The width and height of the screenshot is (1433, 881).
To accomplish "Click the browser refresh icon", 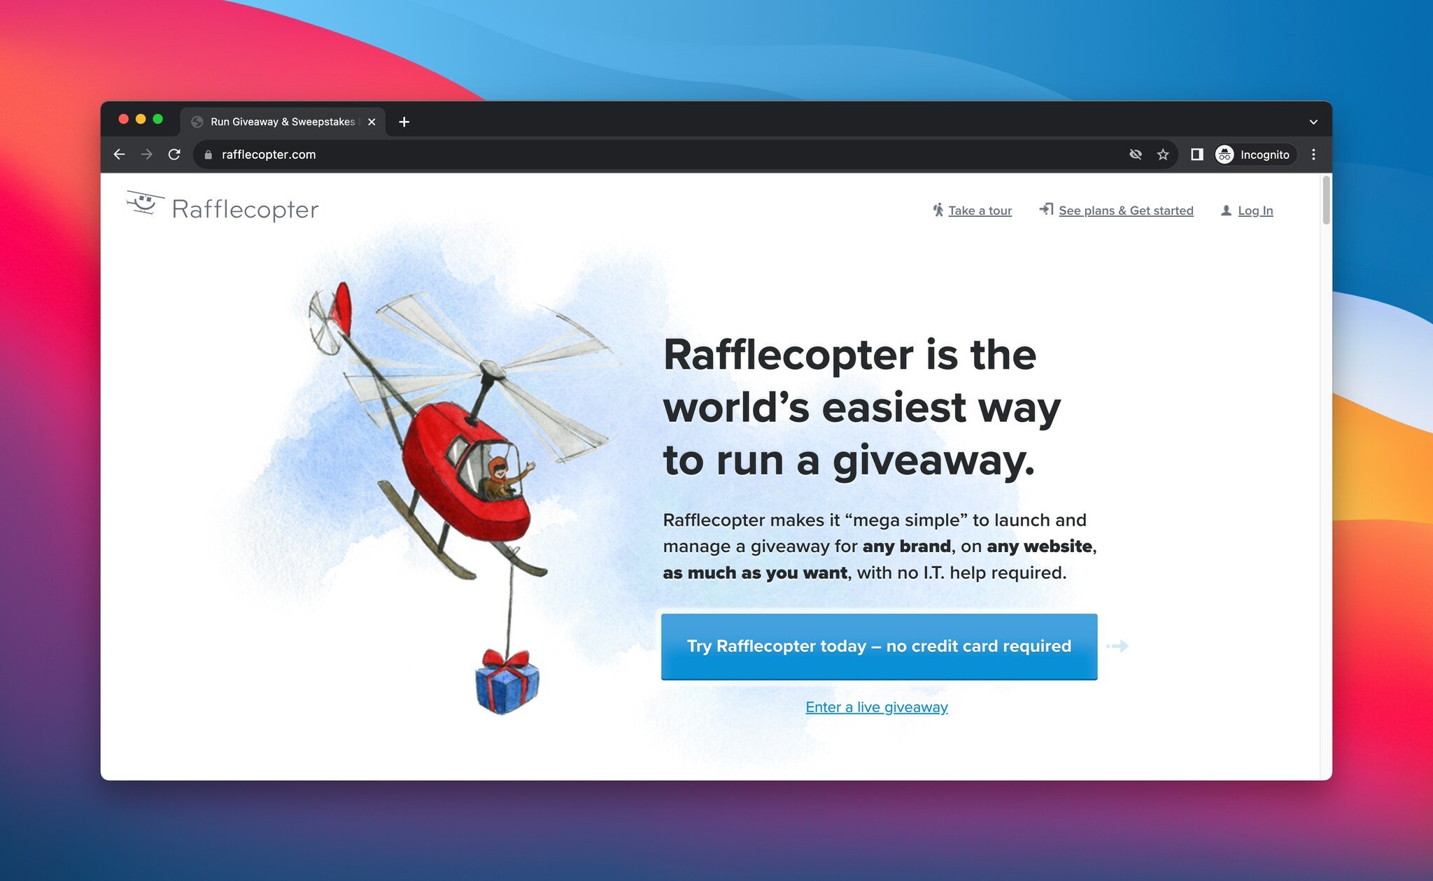I will coord(173,155).
